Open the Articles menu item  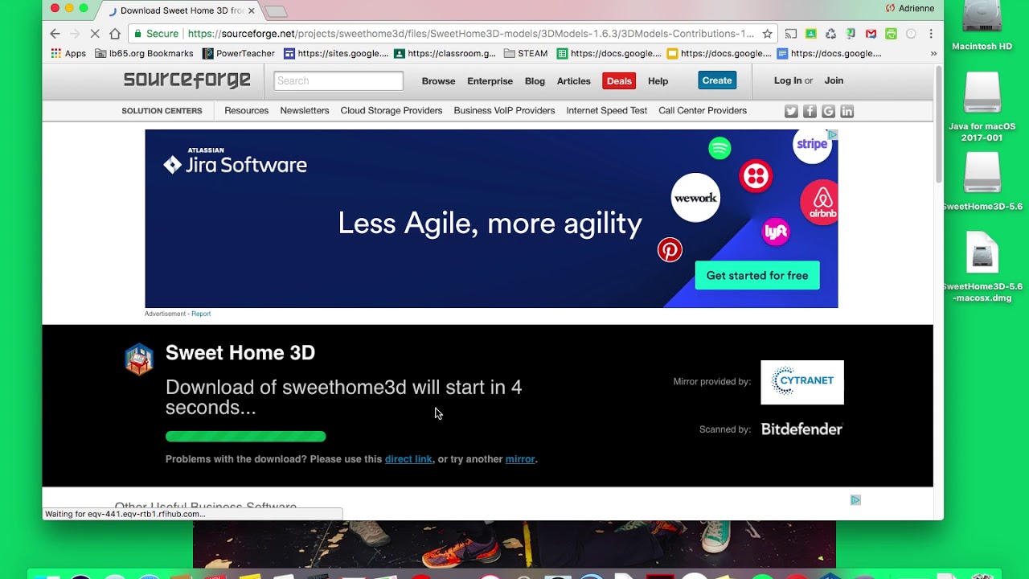point(573,81)
